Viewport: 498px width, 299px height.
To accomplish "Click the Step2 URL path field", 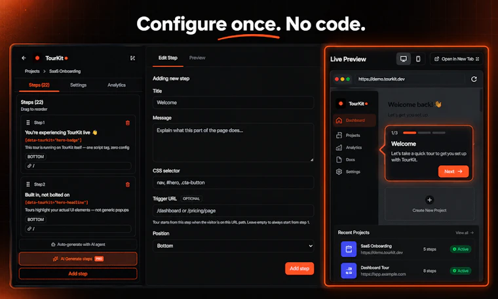I will 78,229.
